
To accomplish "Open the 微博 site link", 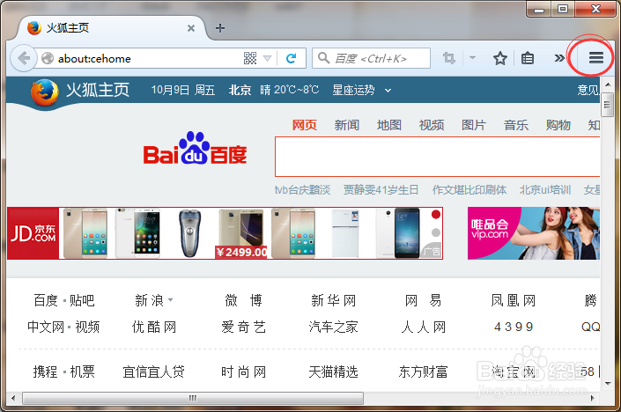I will point(243,300).
